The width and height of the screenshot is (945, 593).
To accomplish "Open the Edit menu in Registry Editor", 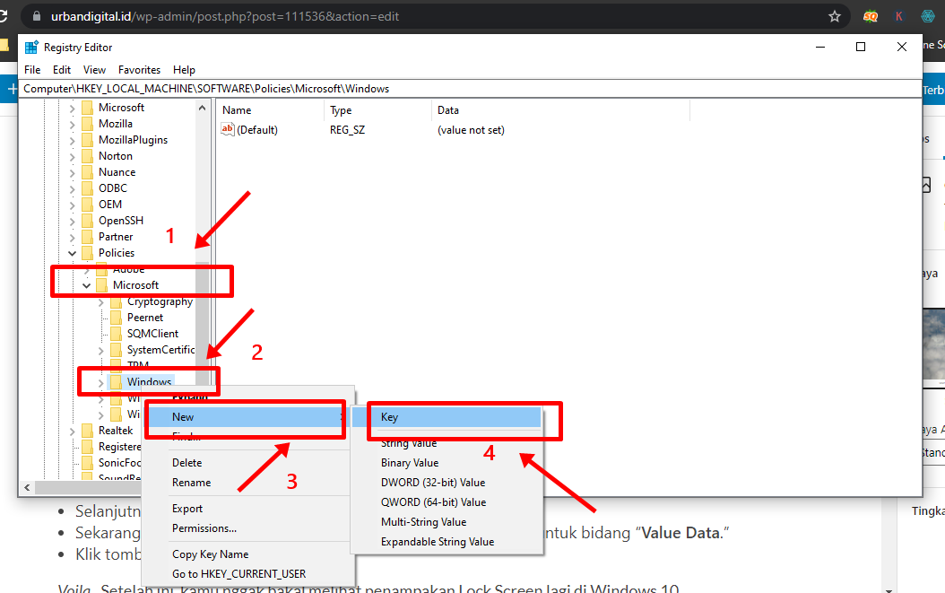I will 62,70.
